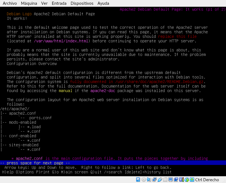The image size is (226, 183).
Task: Click the optical drive status icon
Action: coord(144,180)
